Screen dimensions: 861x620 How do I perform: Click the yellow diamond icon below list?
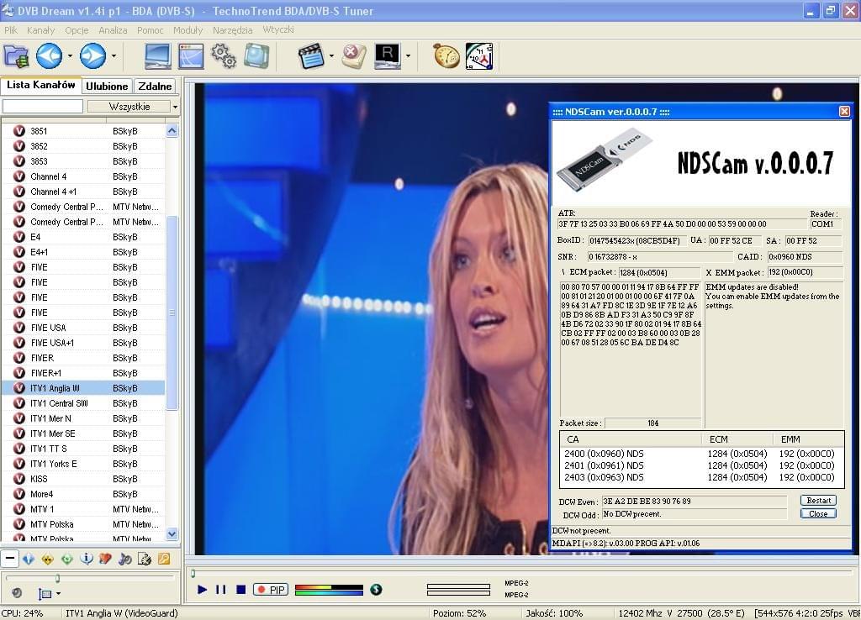48,560
